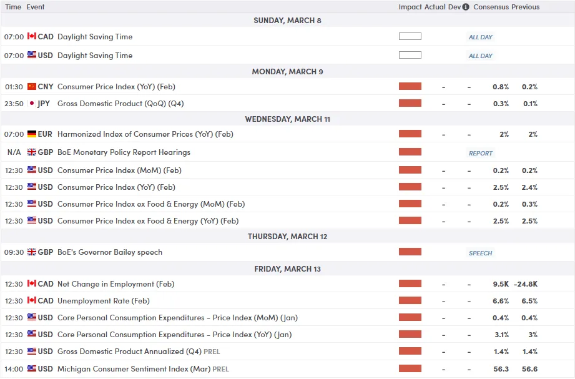Click Germany flag on Harmonized Index row
Viewport: 575px width, 379px height.
click(32, 134)
